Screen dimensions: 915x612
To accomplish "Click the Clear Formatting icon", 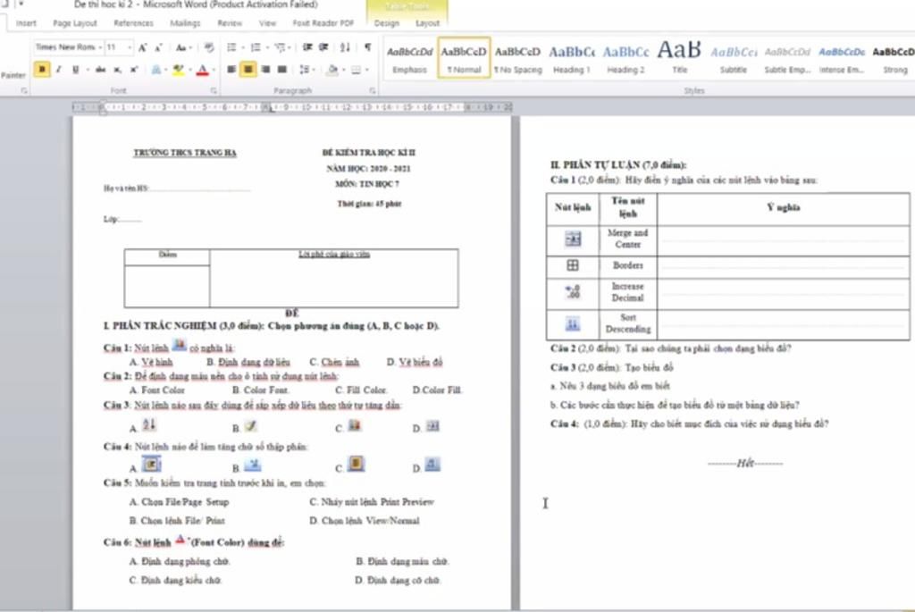I will click(209, 48).
